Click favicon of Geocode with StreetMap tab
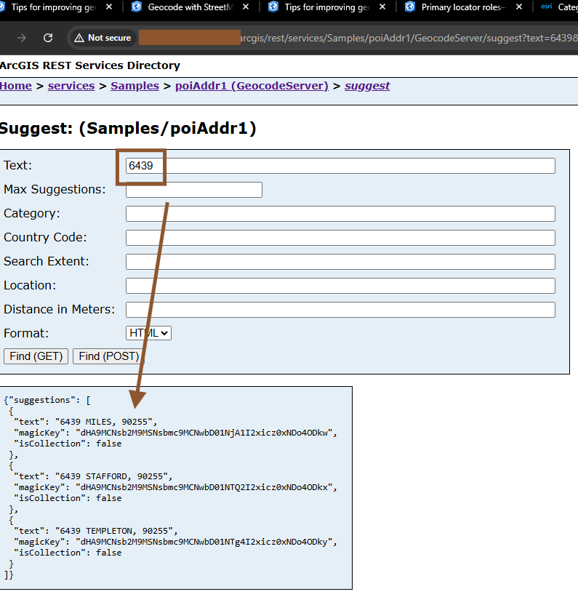 137,7
